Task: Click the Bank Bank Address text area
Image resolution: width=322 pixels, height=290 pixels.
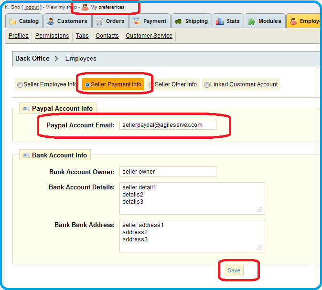Action: point(192,236)
